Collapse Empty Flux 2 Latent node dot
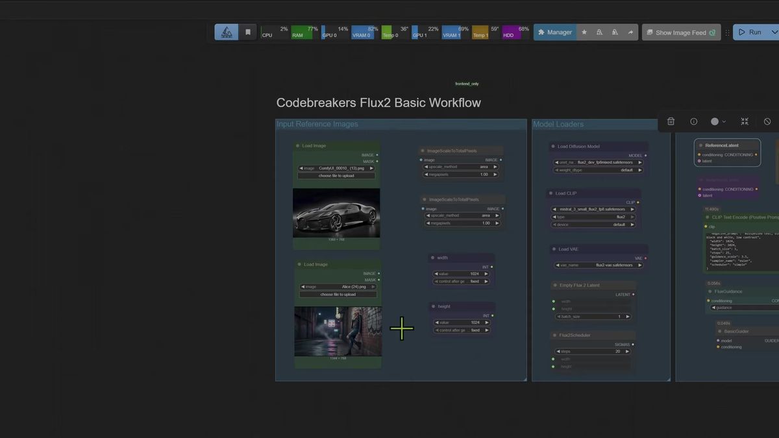 point(555,286)
